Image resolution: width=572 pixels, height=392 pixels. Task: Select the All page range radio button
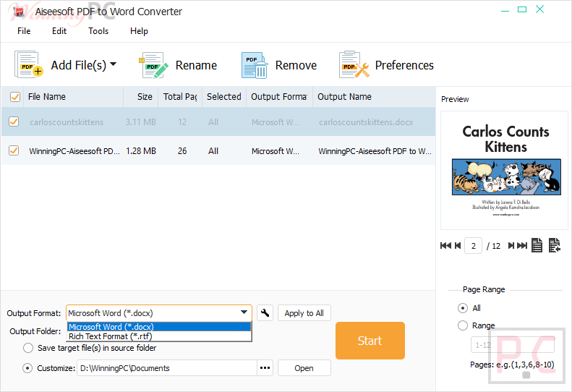click(x=463, y=308)
